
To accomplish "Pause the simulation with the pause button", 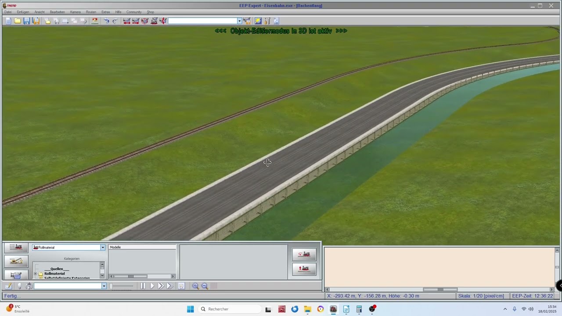I will tap(143, 286).
